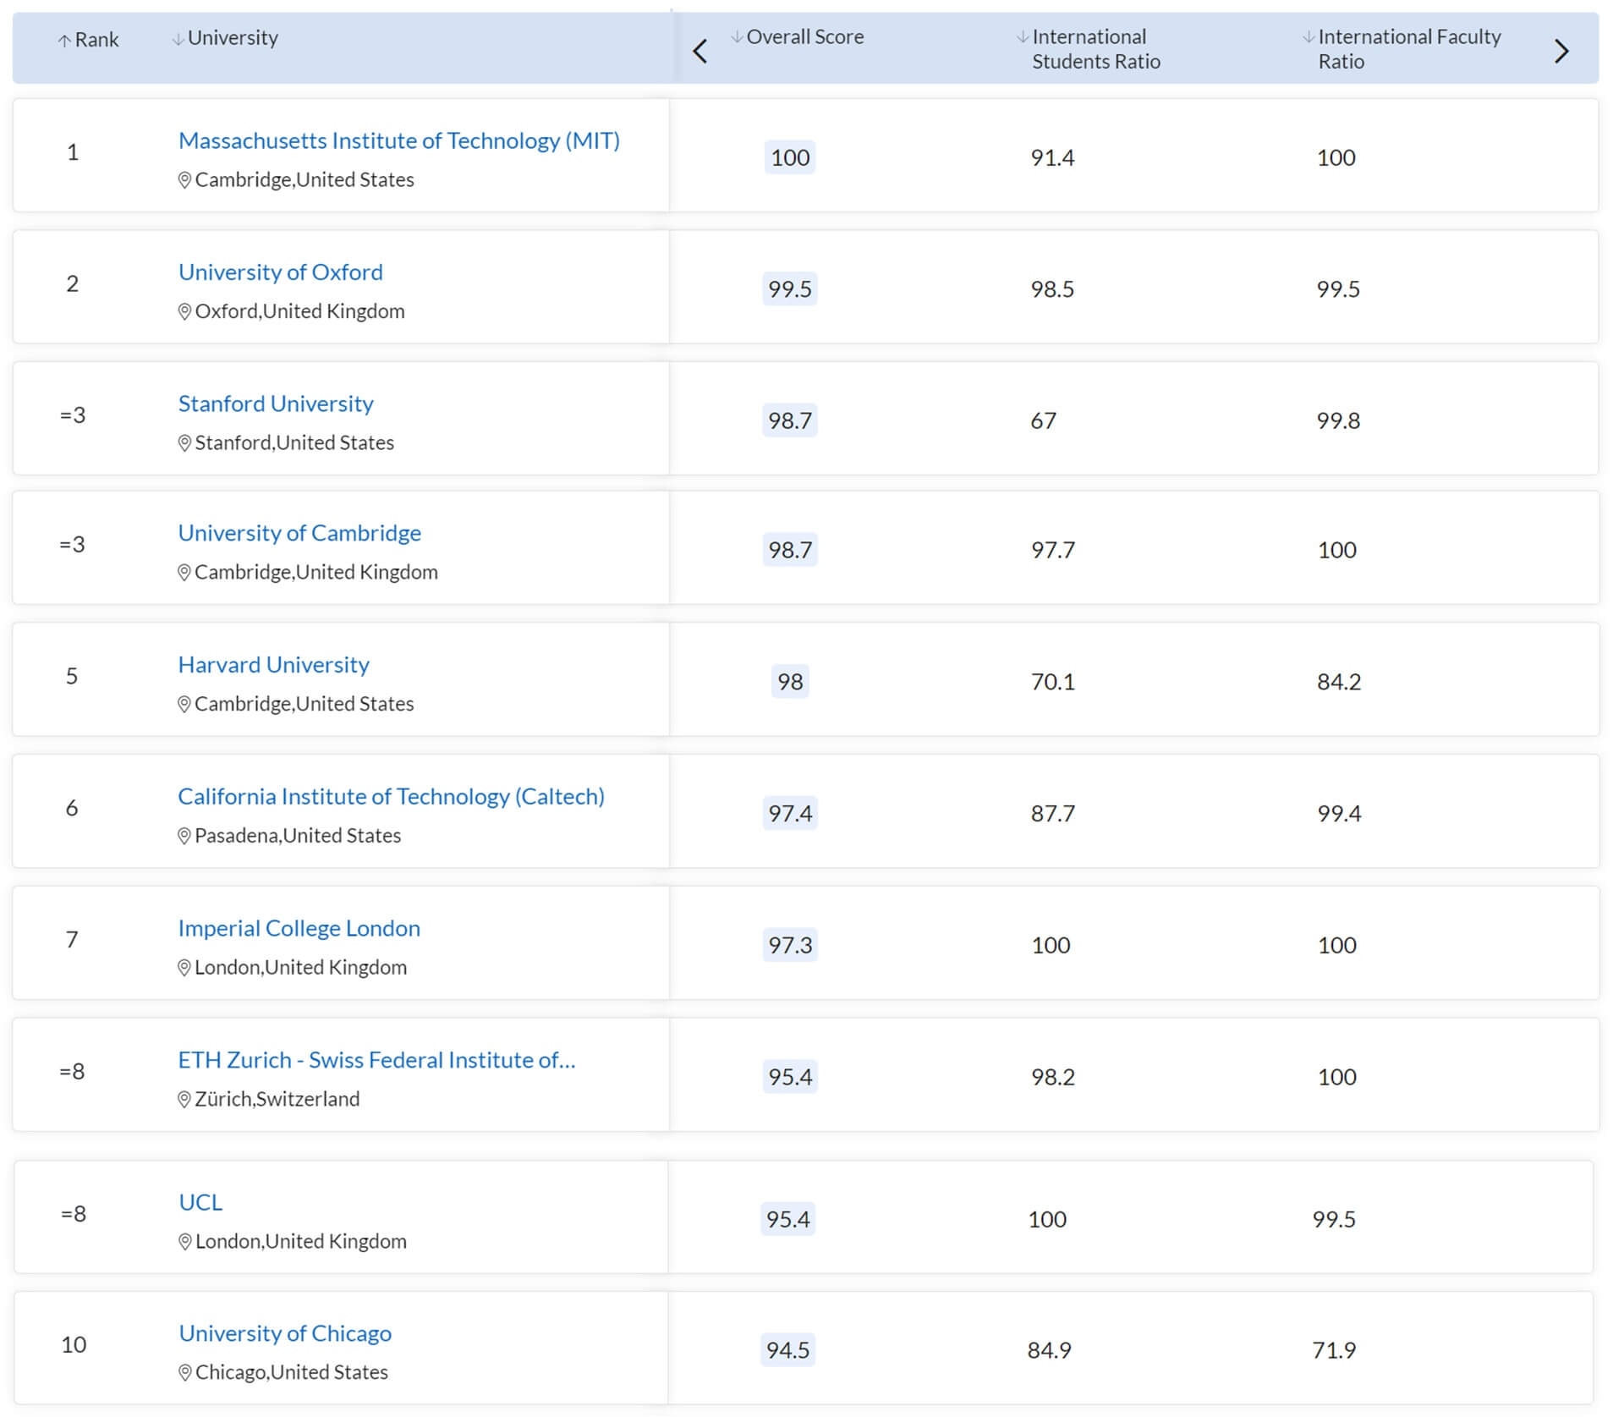Click rank 5 in Harvard row

click(x=72, y=677)
